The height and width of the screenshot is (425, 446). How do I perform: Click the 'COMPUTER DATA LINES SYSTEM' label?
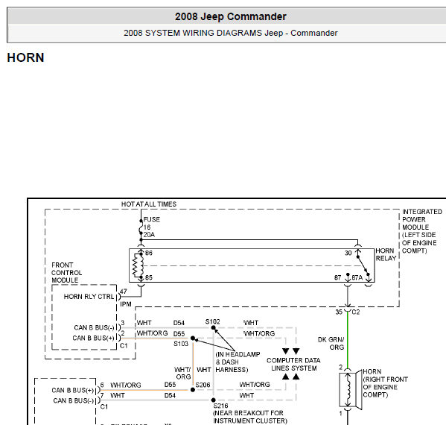click(293, 364)
